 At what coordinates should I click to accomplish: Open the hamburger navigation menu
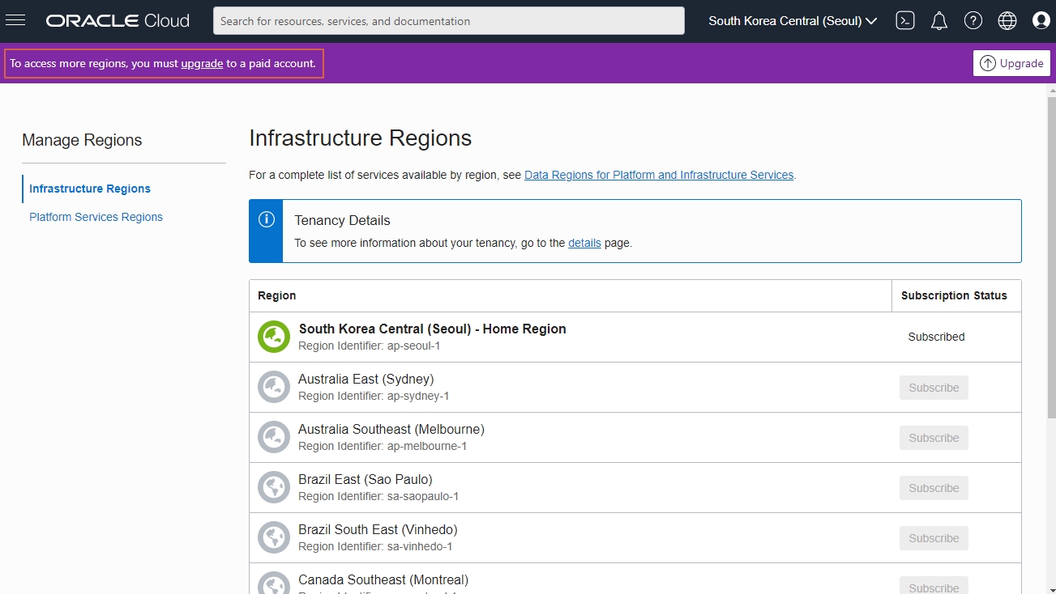click(x=15, y=21)
